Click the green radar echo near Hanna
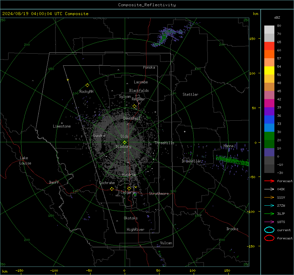The height and width of the screenshot is (275, 294). (x=233, y=161)
